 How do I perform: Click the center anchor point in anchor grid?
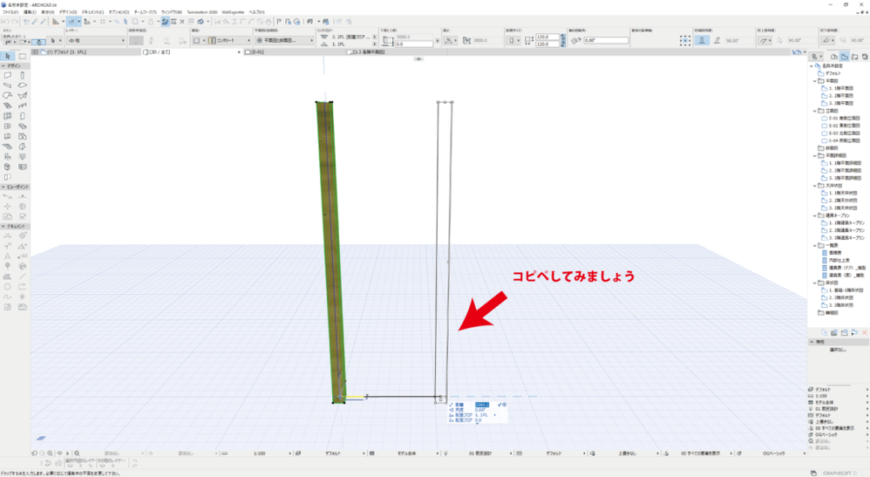click(x=685, y=40)
